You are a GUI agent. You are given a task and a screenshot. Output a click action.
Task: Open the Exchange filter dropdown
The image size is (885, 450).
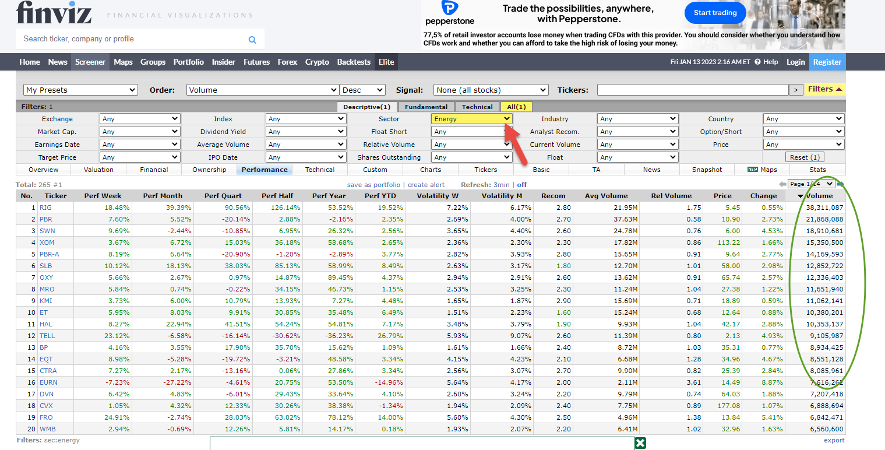pyautogui.click(x=140, y=119)
